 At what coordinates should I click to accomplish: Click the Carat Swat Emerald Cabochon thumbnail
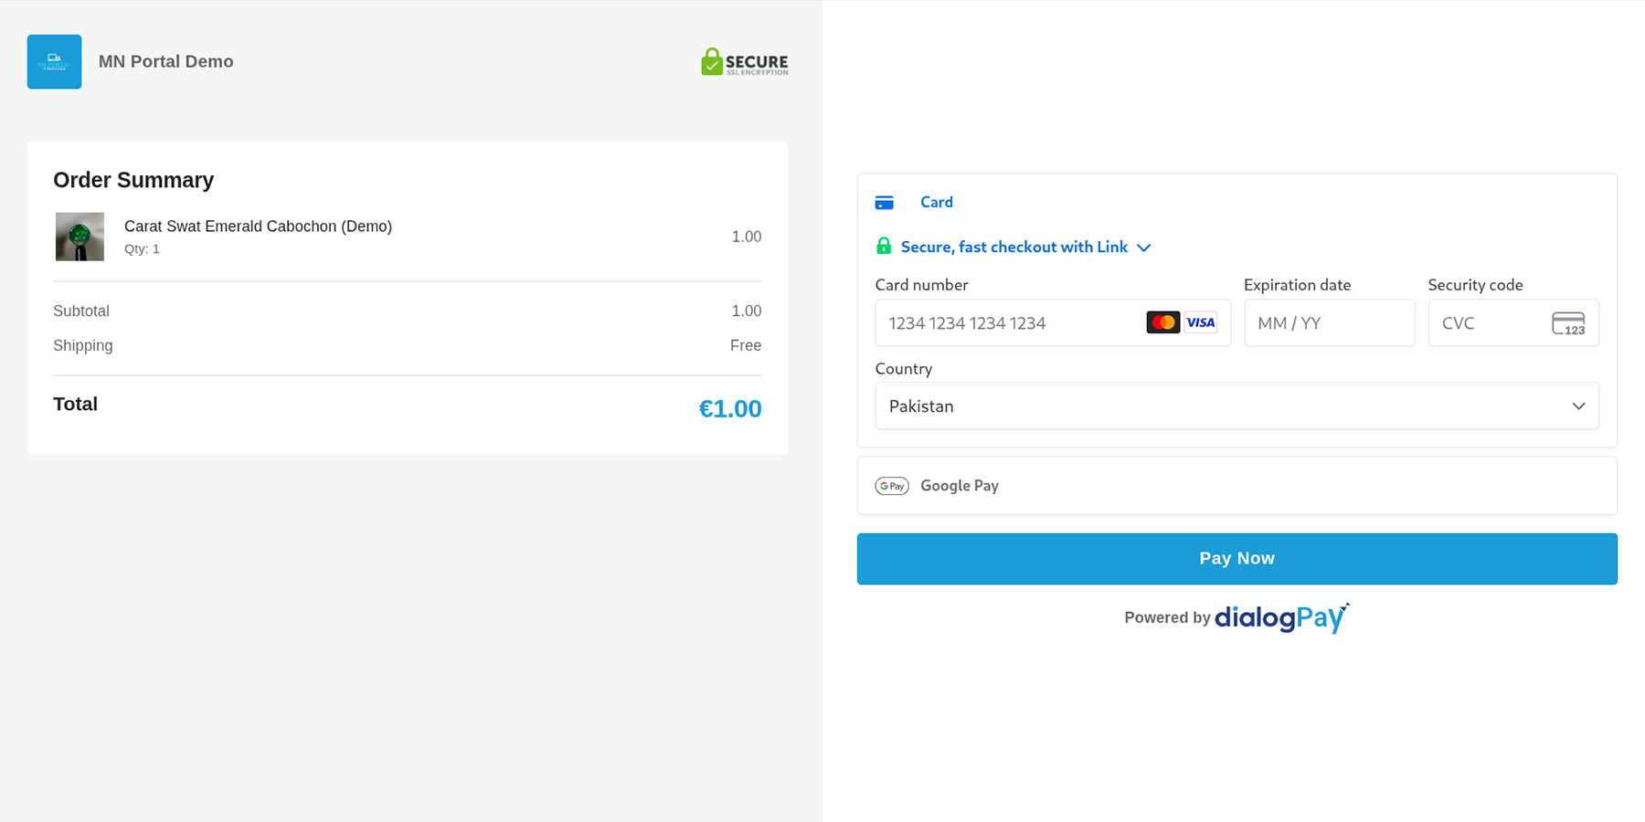(x=80, y=236)
